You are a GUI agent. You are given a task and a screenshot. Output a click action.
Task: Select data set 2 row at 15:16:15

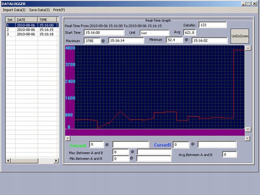pos(32,30)
